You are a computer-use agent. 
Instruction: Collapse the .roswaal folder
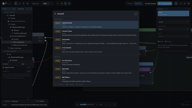[5, 15]
